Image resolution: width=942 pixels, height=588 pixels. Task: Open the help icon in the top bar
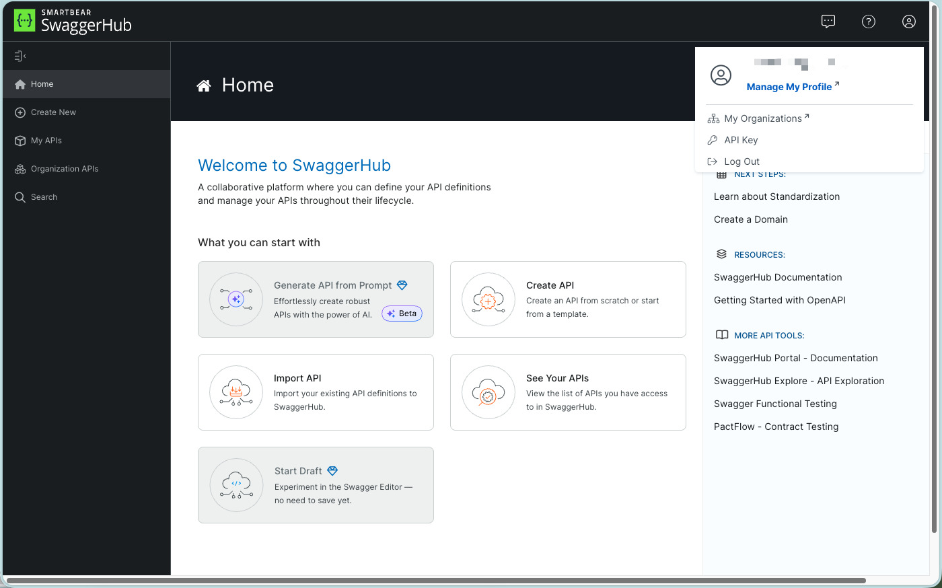pos(869,21)
